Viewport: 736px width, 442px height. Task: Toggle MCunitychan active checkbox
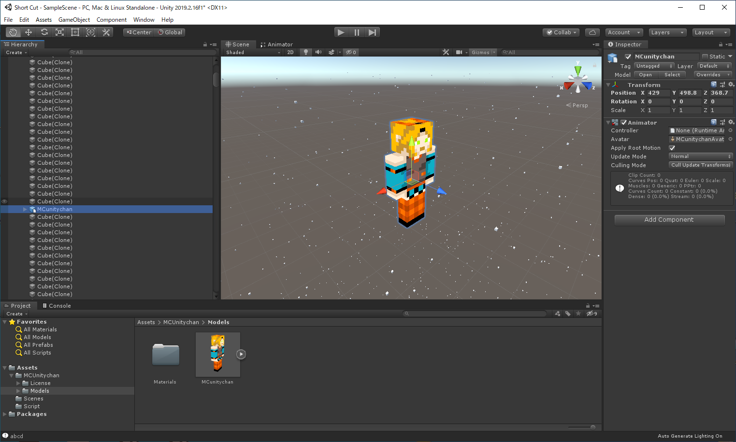click(628, 57)
